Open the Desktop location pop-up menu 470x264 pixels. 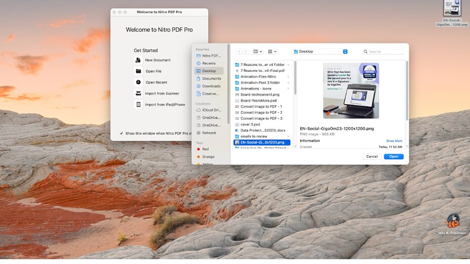point(320,52)
